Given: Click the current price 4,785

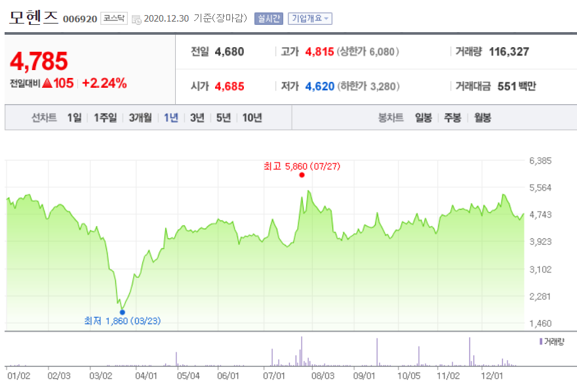Looking at the screenshot, I should tap(39, 61).
